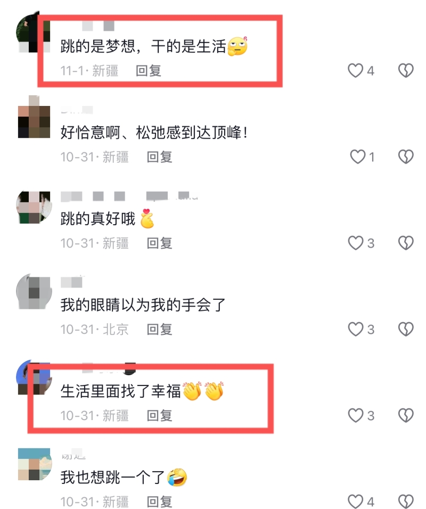The width and height of the screenshot is (426, 509).
Task: Like the comment "好恰意啊、松弛感到达顶峰"
Action: pyautogui.click(x=357, y=157)
